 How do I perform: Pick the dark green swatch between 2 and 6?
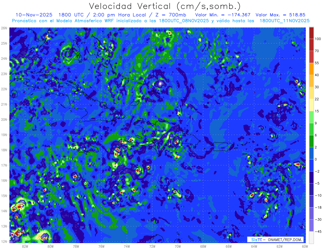click(311, 141)
